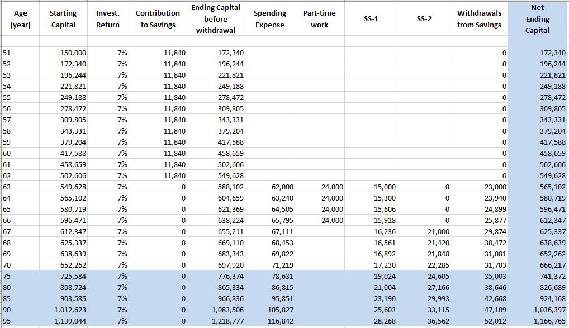Click the Spending Expense header cell
The image size is (569, 328).
pyautogui.click(x=269, y=19)
